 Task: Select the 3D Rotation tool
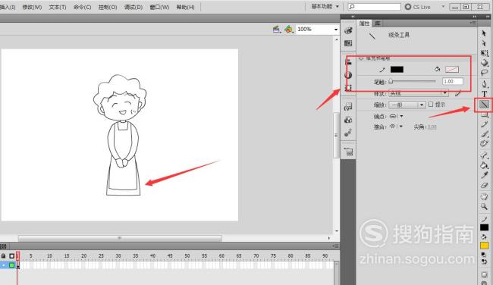point(484,63)
